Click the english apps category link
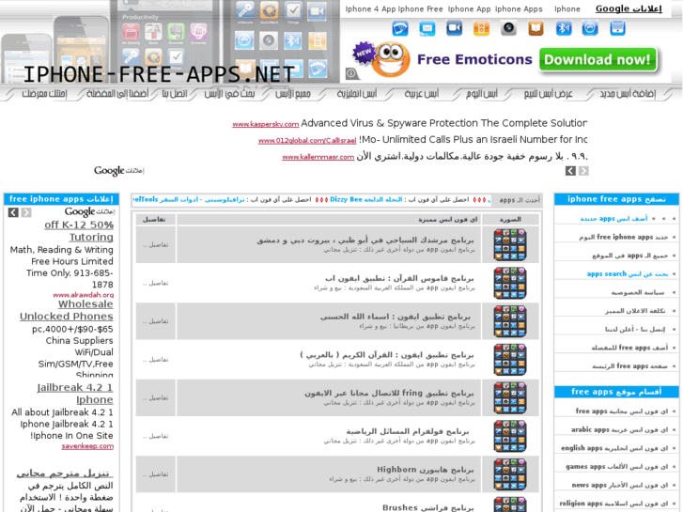 [614, 448]
